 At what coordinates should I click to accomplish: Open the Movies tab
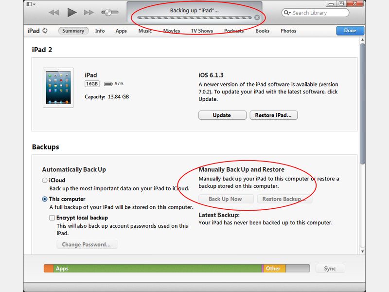[x=172, y=31]
